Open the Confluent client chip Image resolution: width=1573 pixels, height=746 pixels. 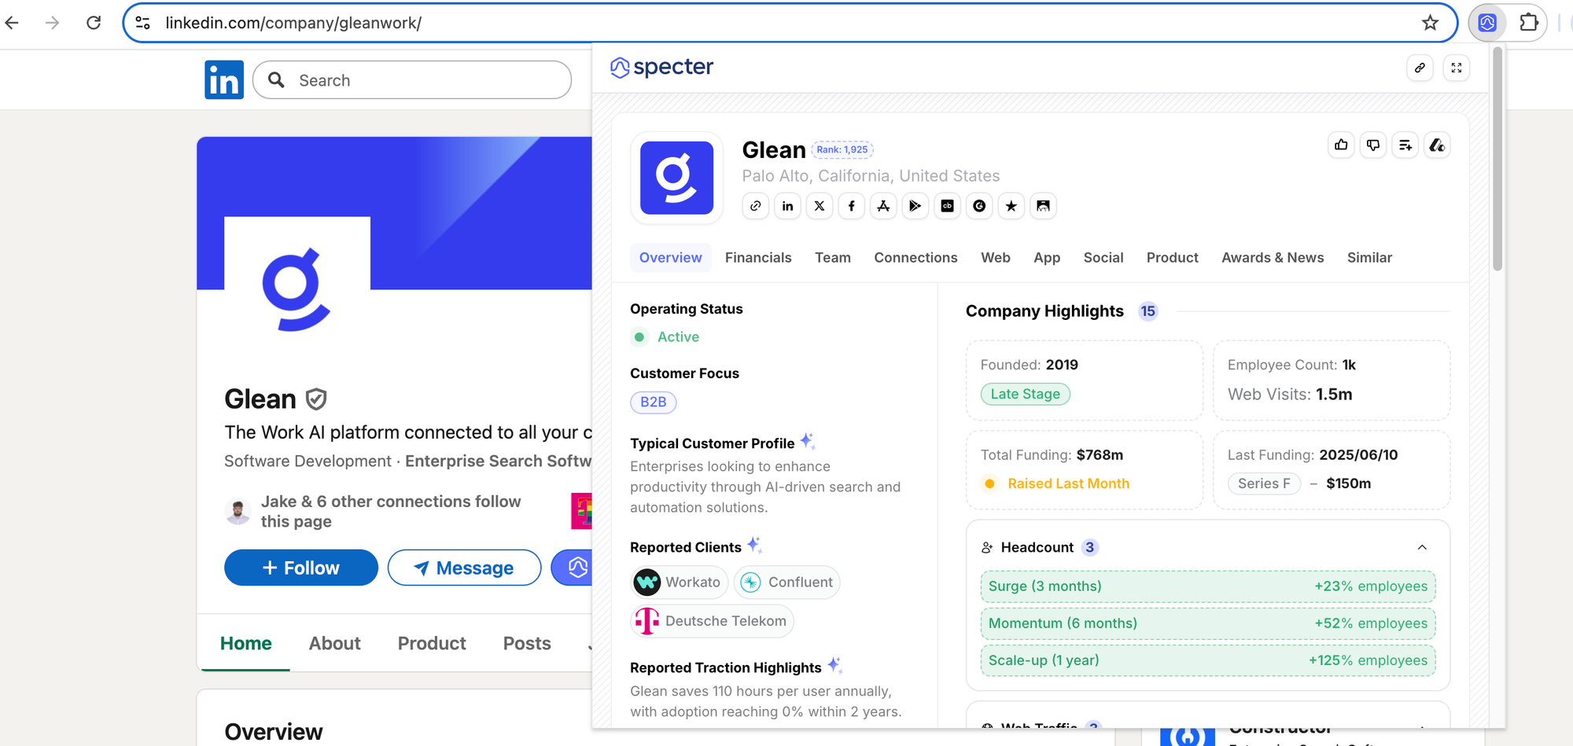pos(786,582)
